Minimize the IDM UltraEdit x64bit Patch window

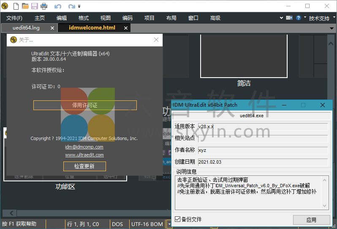(284, 105)
